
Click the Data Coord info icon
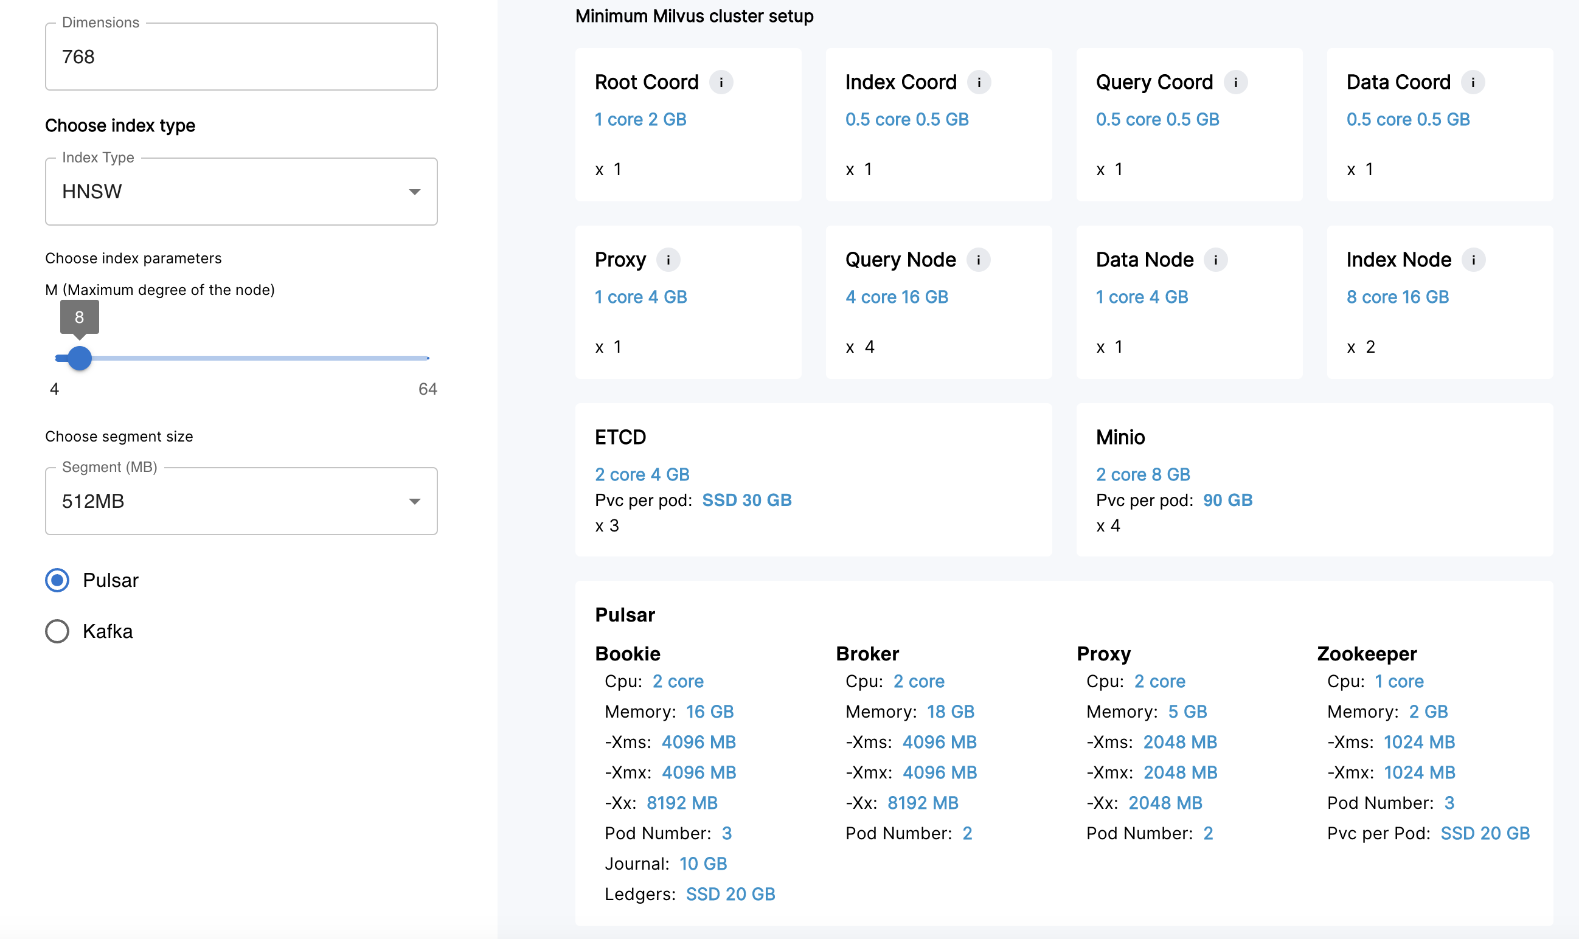pyautogui.click(x=1473, y=82)
